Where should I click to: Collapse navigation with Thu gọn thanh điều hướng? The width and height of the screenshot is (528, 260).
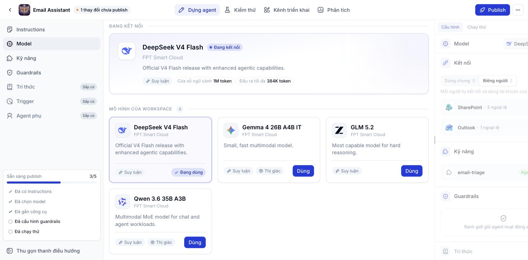pos(52,251)
